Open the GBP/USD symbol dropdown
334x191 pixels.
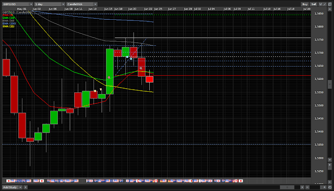point(18,4)
